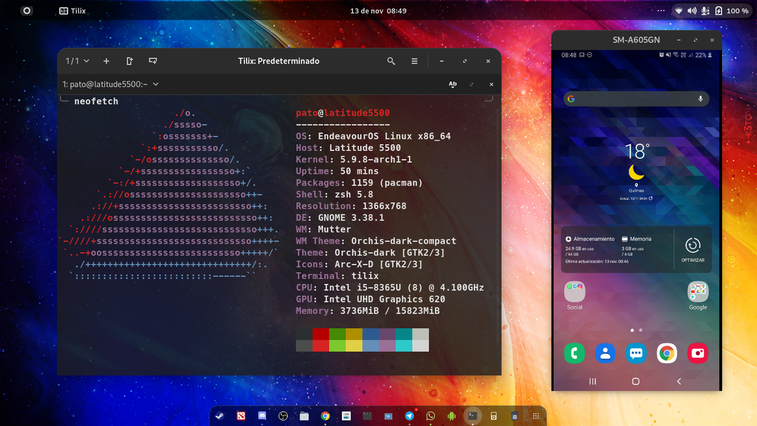
Task: Open the Messages app on the phone
Action: (x=636, y=353)
